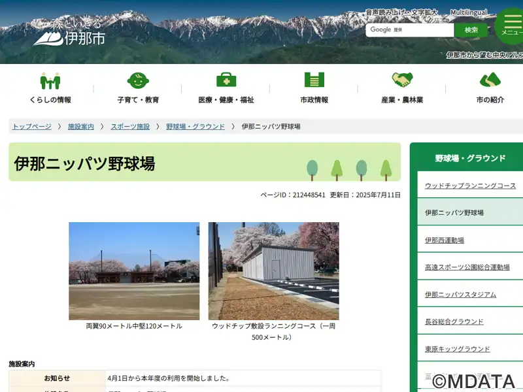Focus the Google site search field
523x392 pixels.
pos(410,30)
